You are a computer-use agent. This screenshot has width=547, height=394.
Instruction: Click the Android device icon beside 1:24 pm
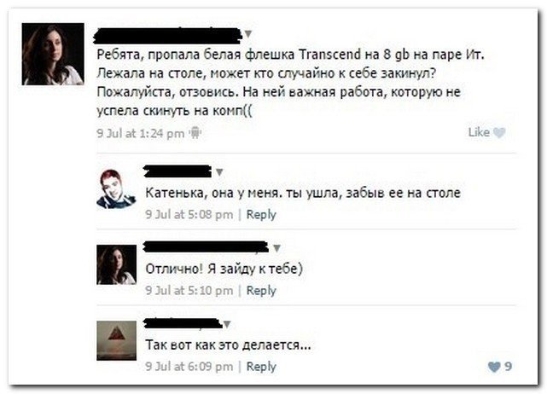point(195,133)
